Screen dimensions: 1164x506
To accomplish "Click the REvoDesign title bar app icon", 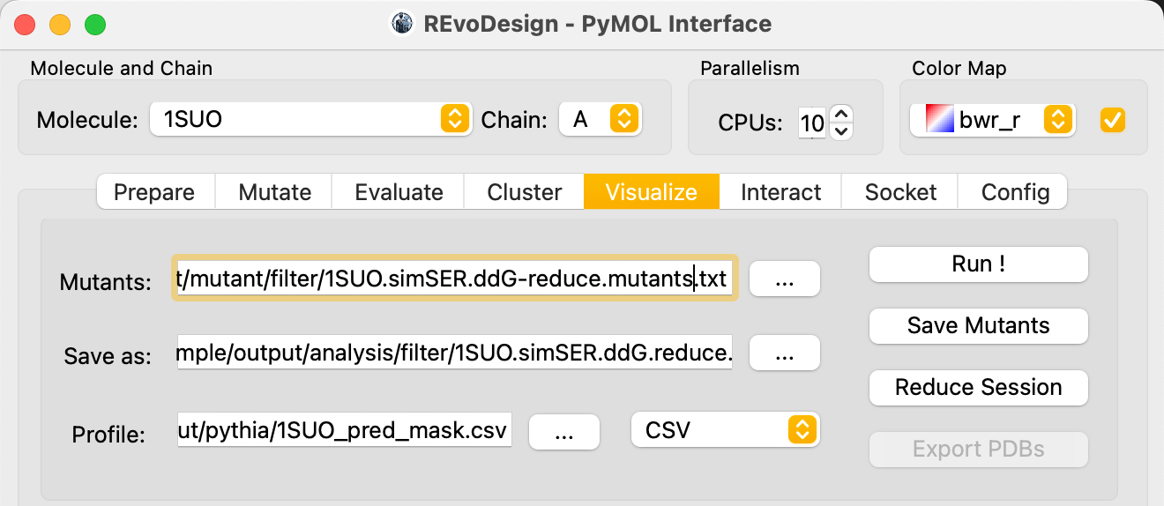I will 402,23.
